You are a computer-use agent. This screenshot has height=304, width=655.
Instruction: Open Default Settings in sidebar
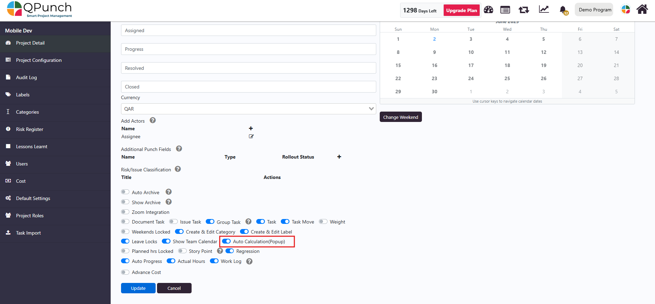coord(55,198)
